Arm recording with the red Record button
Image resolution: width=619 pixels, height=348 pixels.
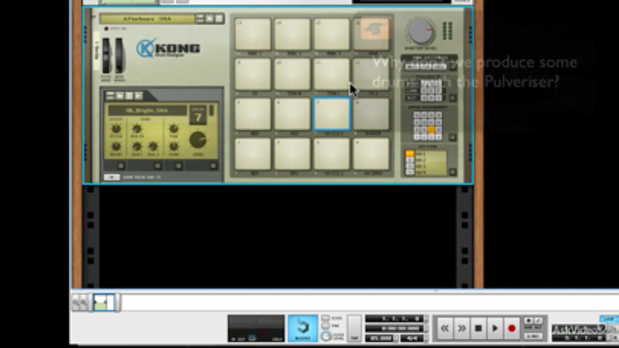click(x=511, y=328)
